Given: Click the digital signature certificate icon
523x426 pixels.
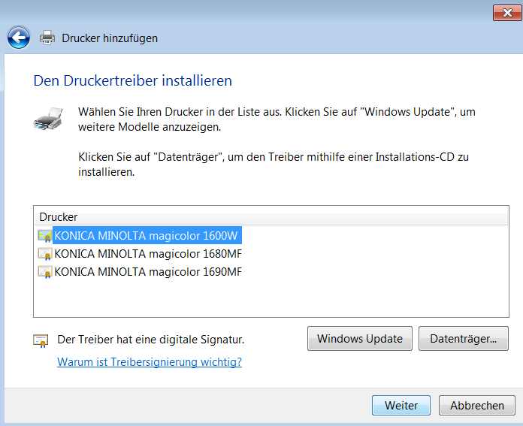Looking at the screenshot, I should coord(41,340).
